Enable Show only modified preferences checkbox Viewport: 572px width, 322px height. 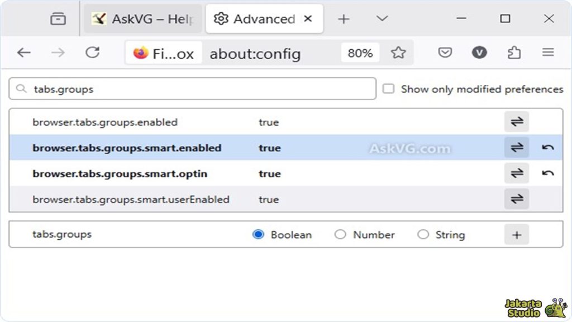click(x=388, y=88)
